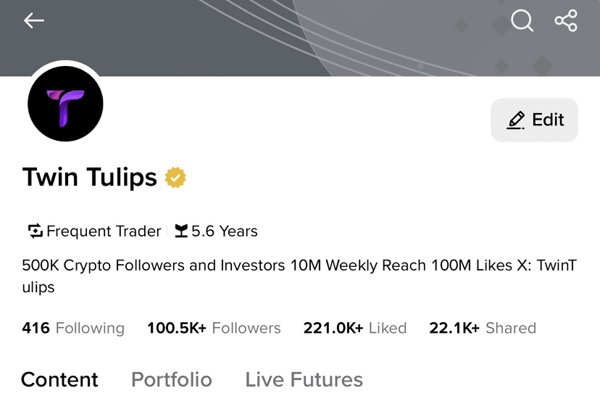
Task: Tap the 22.1K+ Shared count
Action: [x=483, y=328]
